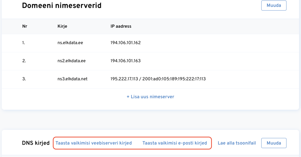Click row number 2. in nameserver table

coord(24,61)
